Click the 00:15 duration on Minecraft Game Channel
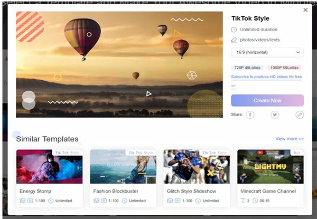Image resolution: width=317 pixels, height=219 pixels. pyautogui.click(x=265, y=201)
